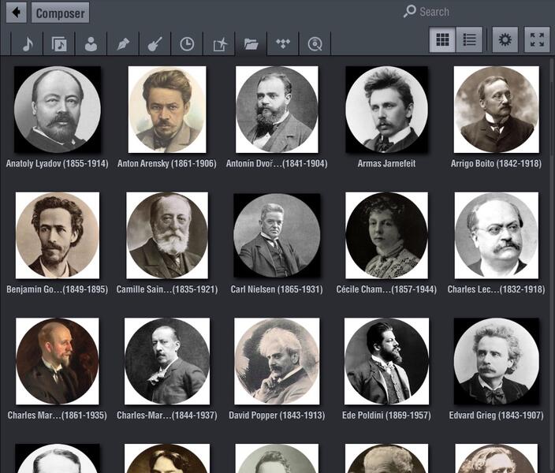This screenshot has width=555, height=473.
Task: Open the Qobuz search disc icon tab
Action: tap(315, 43)
